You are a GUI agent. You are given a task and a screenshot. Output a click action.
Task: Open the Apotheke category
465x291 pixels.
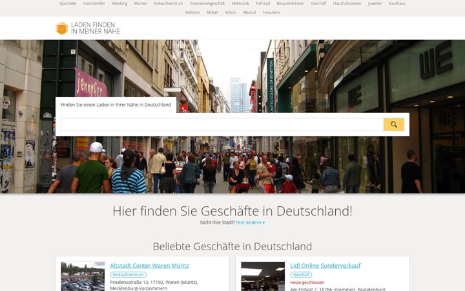(x=68, y=4)
